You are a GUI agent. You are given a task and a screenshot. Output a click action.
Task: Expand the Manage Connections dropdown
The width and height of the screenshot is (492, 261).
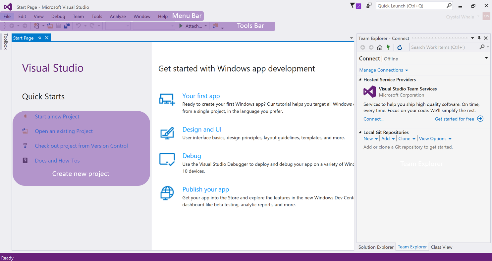[x=407, y=70]
